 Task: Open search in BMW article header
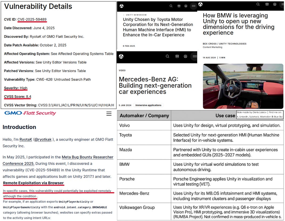[x=258, y=4]
